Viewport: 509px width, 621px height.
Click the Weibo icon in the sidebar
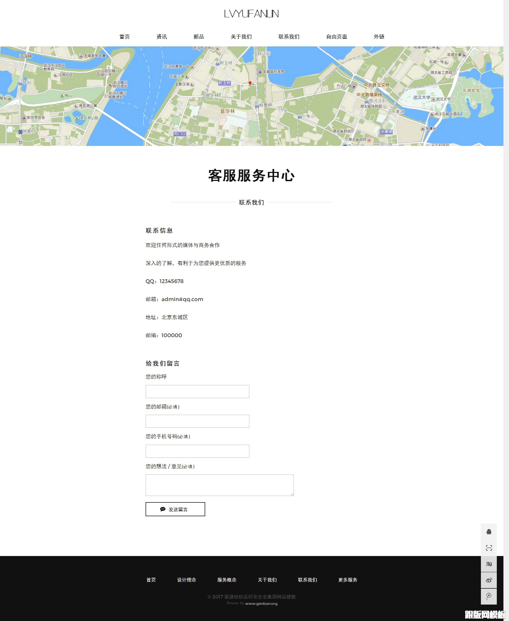[489, 580]
